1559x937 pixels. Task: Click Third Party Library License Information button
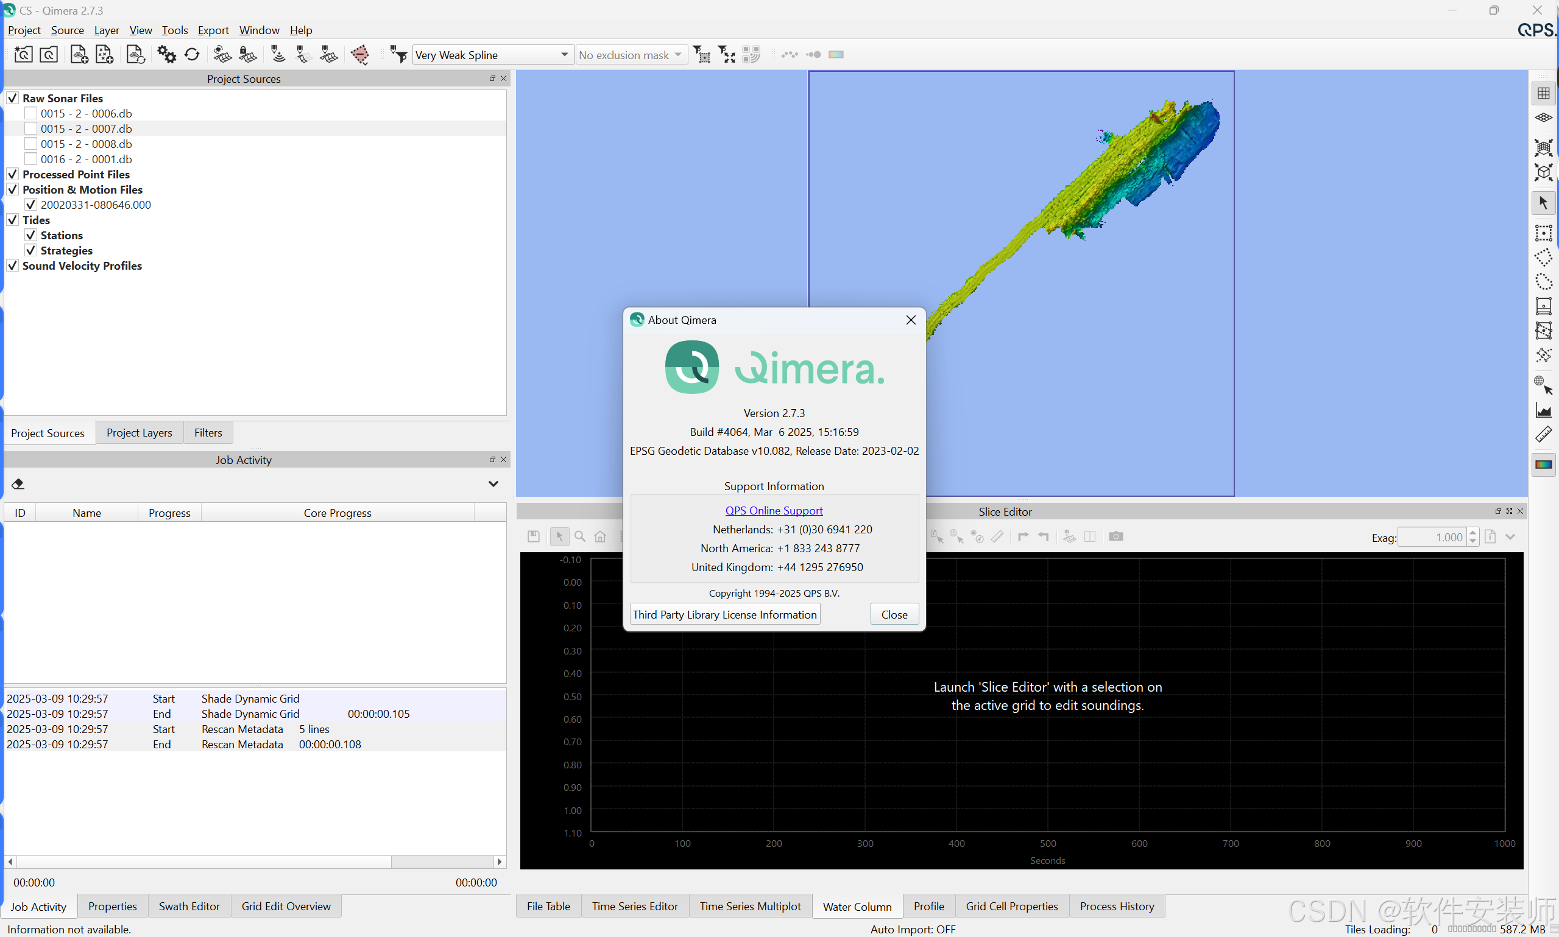pos(724,614)
